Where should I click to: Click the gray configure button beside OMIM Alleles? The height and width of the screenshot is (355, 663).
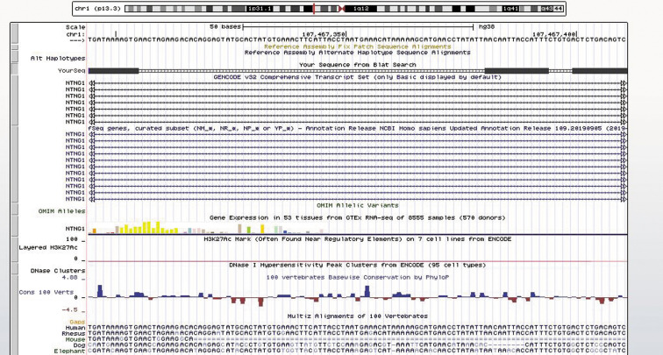15,209
